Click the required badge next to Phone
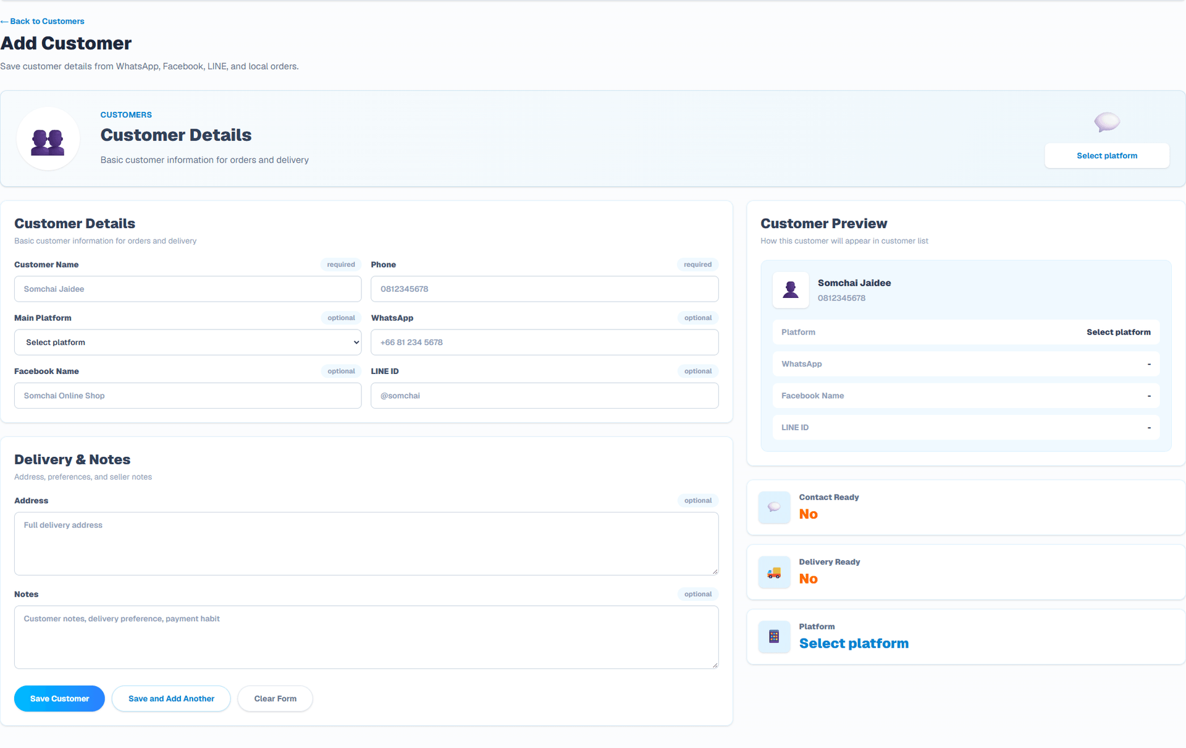 pyautogui.click(x=697, y=265)
